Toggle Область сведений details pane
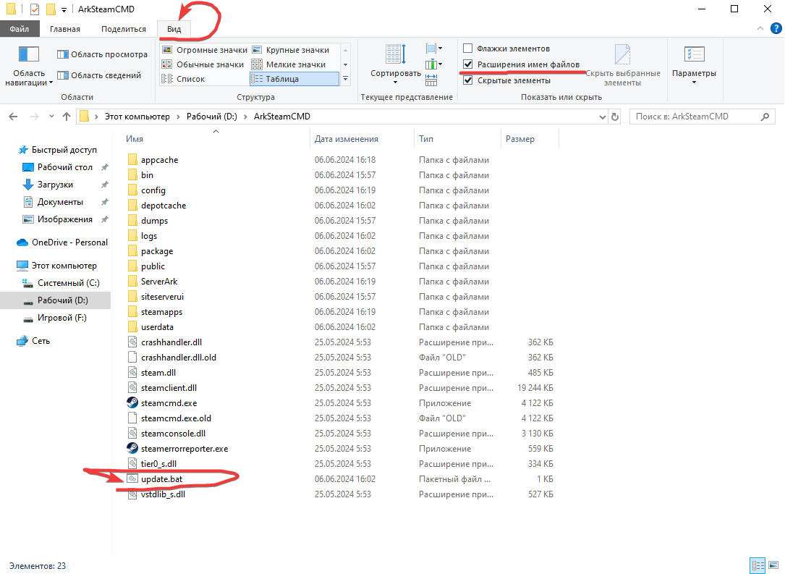785x574 pixels. [x=99, y=75]
